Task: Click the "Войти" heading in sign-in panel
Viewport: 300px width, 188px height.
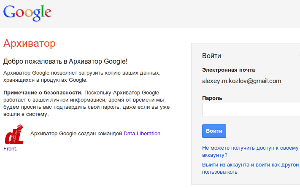Action: [211, 56]
